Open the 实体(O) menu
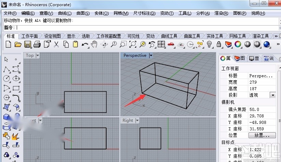This screenshot has width=281, height=162. pos(102,13)
